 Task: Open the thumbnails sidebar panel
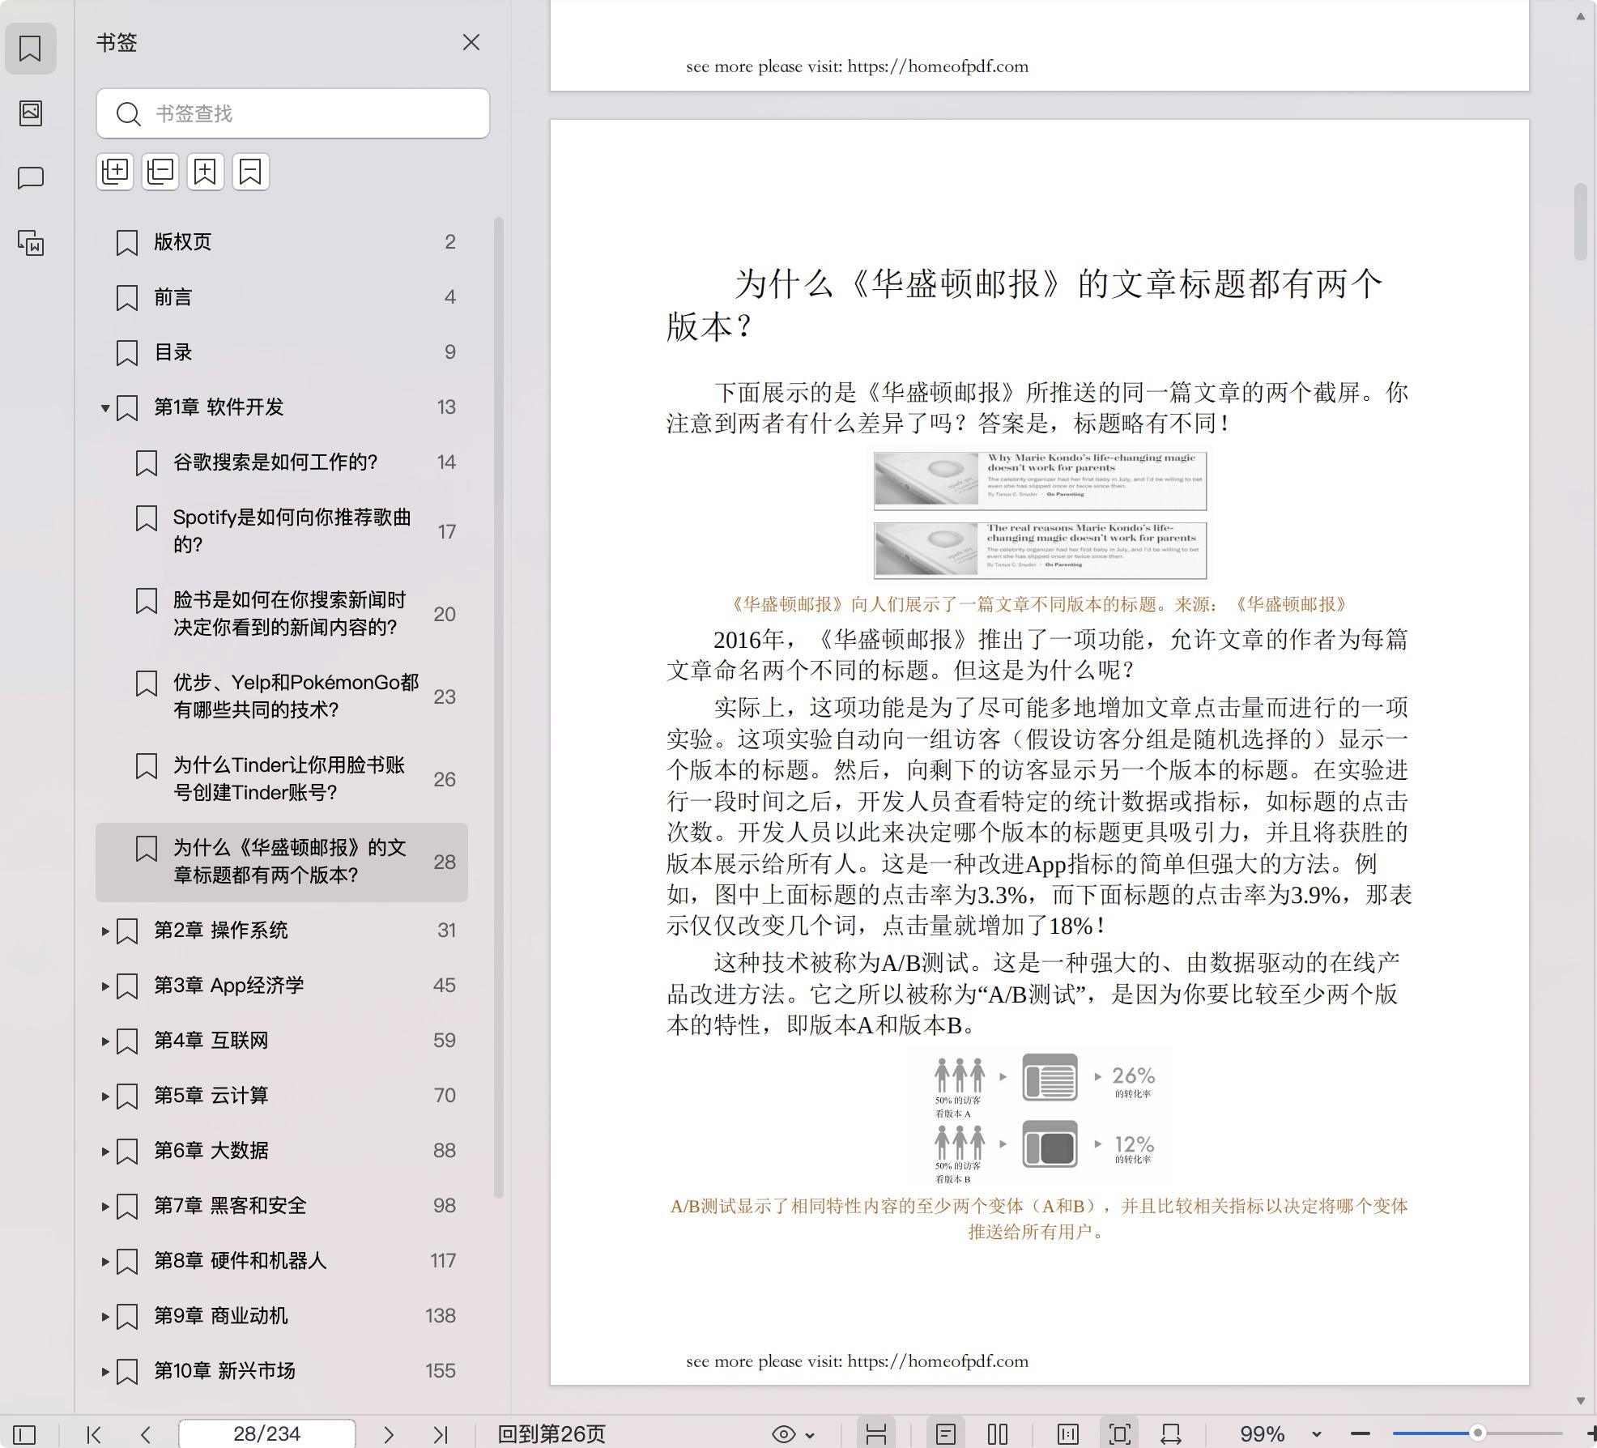[30, 113]
